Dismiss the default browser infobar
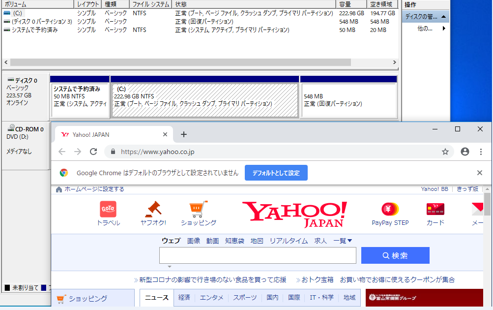The image size is (493, 310). point(479,173)
